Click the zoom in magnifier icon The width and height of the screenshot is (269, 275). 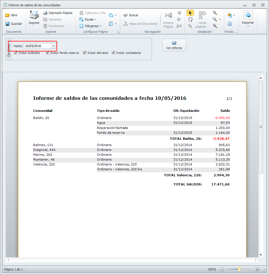click(215, 26)
